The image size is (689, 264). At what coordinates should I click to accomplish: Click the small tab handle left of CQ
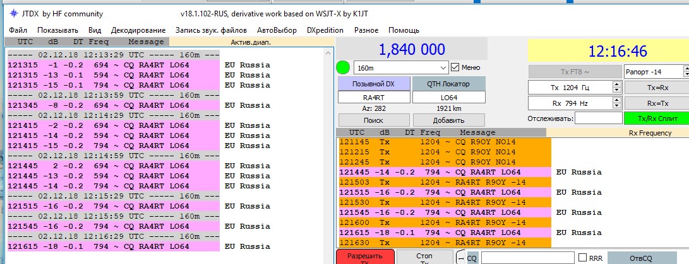coord(460,258)
